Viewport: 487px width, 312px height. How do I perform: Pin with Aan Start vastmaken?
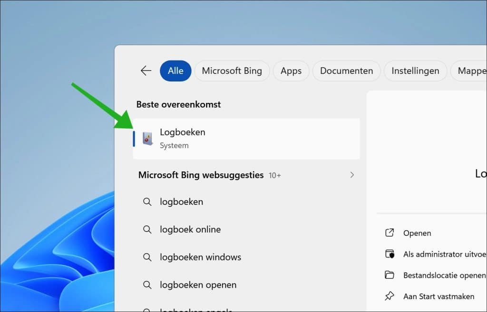(438, 296)
